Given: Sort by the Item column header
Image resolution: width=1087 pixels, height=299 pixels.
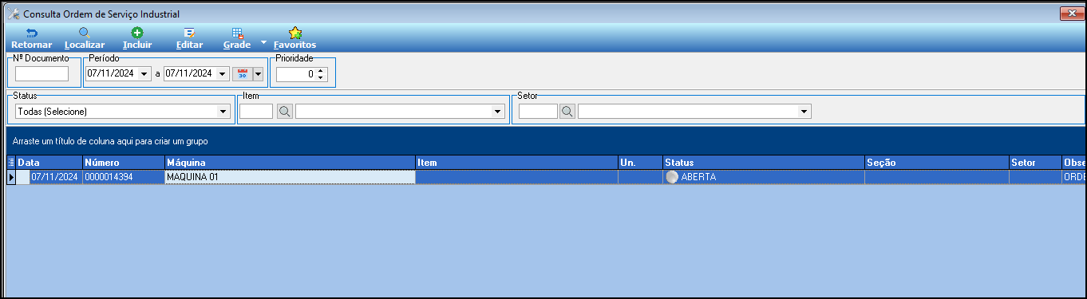Looking at the screenshot, I should [x=516, y=163].
